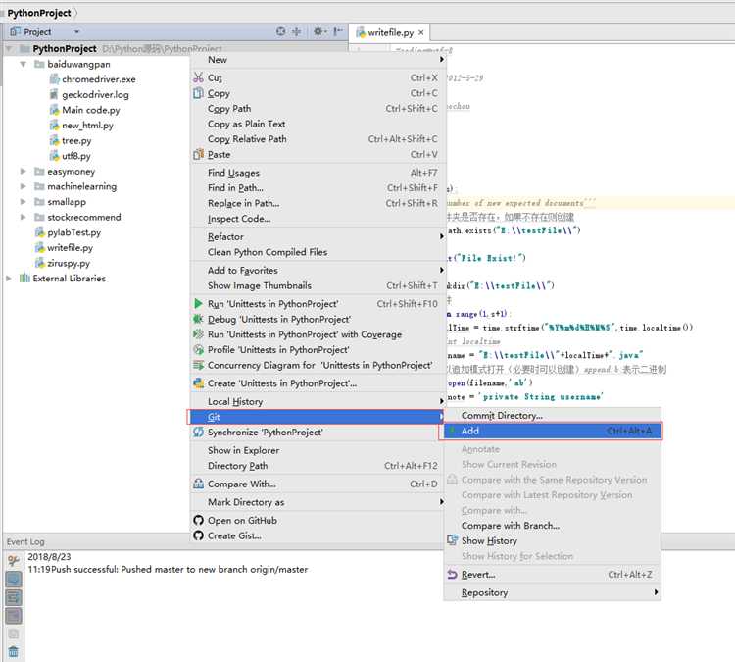The width and height of the screenshot is (735, 662).
Task: Choose Directory Path item
Action: click(x=318, y=466)
